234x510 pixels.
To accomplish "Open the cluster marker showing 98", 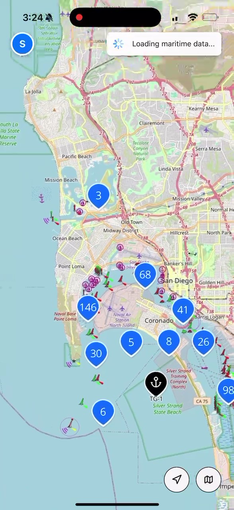I will [227, 390].
